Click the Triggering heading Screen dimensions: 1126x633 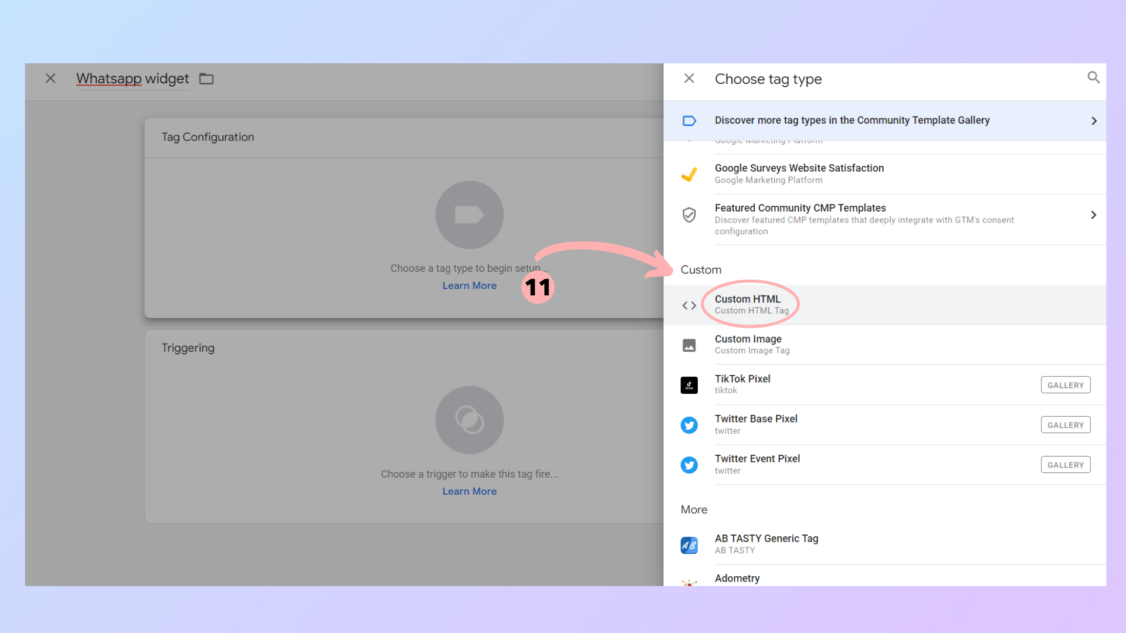click(x=188, y=348)
